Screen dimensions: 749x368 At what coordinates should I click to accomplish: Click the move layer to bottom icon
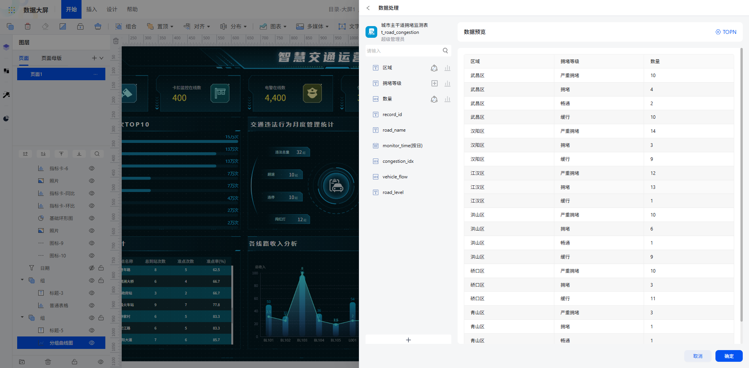[79, 154]
